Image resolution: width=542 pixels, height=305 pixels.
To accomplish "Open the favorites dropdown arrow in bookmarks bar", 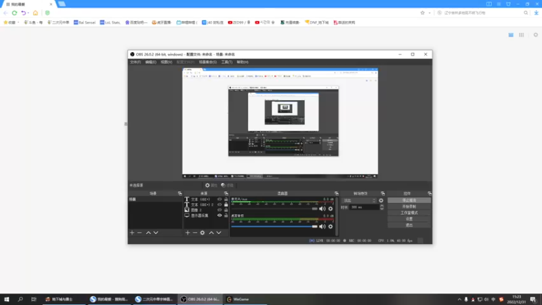I will [18, 22].
